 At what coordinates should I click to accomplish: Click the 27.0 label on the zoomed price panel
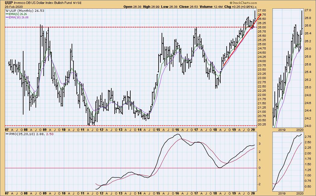(x=308, y=10)
